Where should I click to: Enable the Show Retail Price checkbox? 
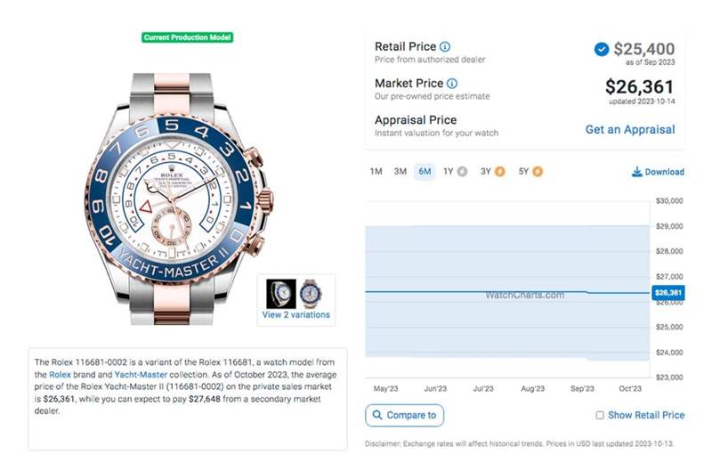600,415
